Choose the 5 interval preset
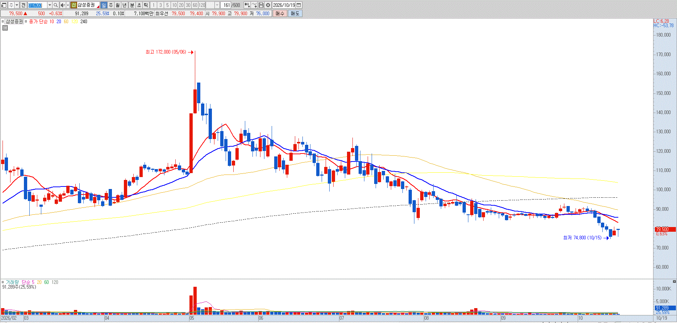The height and width of the screenshot is (323, 677). (x=167, y=5)
